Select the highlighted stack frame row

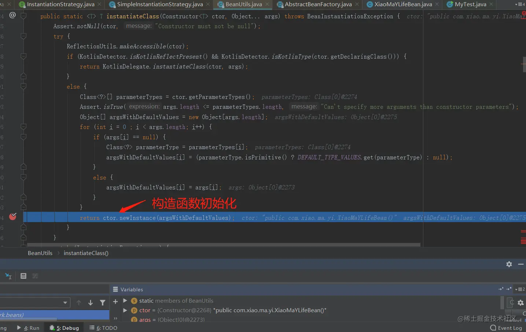(x=55, y=315)
